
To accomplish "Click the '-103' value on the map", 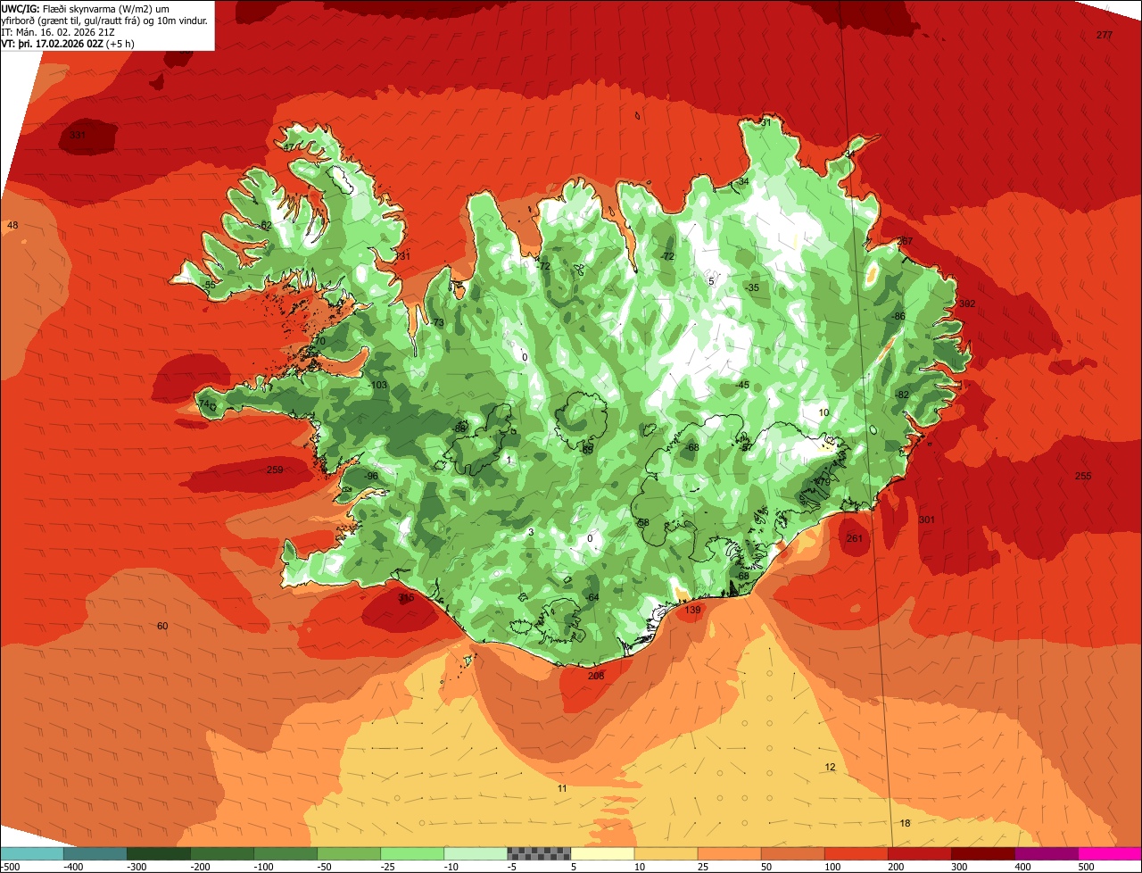I will (377, 385).
